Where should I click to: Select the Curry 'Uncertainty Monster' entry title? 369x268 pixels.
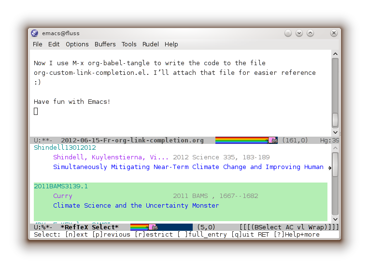click(x=136, y=206)
